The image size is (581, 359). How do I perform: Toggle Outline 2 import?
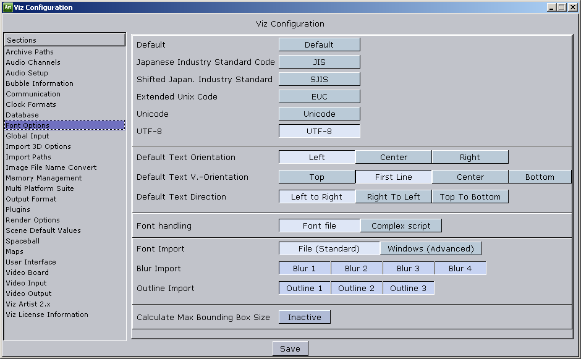356,288
